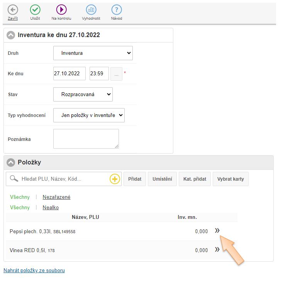Open Vinea RED row double-arrow icon
283x293 pixels.
(217, 250)
